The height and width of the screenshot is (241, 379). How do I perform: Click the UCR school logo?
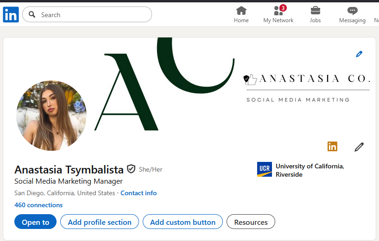click(265, 169)
